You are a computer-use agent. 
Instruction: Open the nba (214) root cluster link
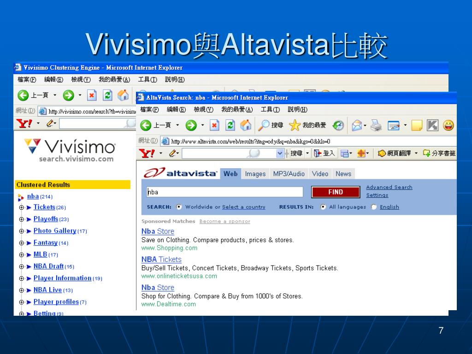(x=33, y=196)
